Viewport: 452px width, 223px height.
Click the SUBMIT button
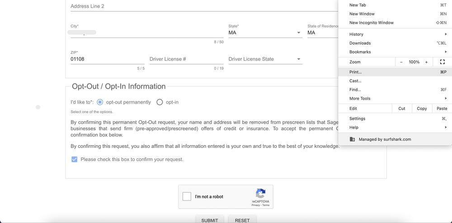tap(210, 219)
